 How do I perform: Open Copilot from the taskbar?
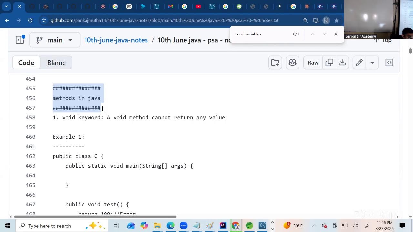point(144,226)
